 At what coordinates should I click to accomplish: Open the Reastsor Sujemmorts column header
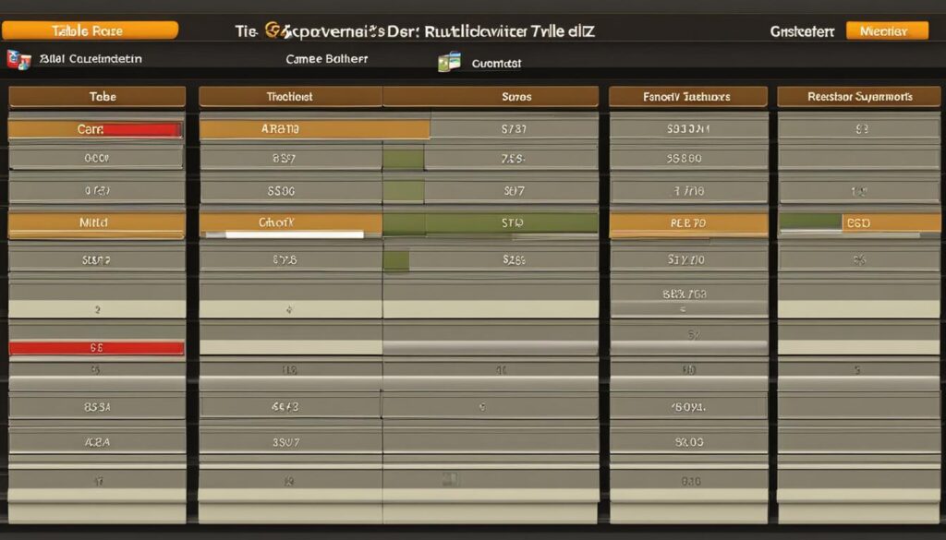coord(859,96)
